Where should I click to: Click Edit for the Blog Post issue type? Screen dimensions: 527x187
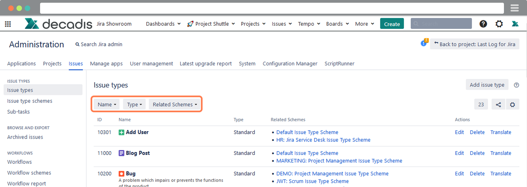pyautogui.click(x=459, y=153)
